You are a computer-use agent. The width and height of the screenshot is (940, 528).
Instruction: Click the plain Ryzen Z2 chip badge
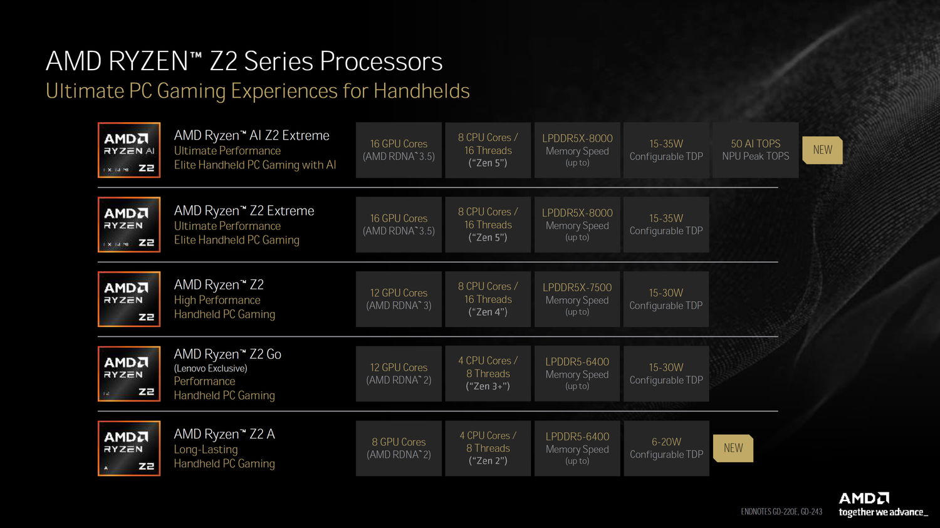coord(129,299)
